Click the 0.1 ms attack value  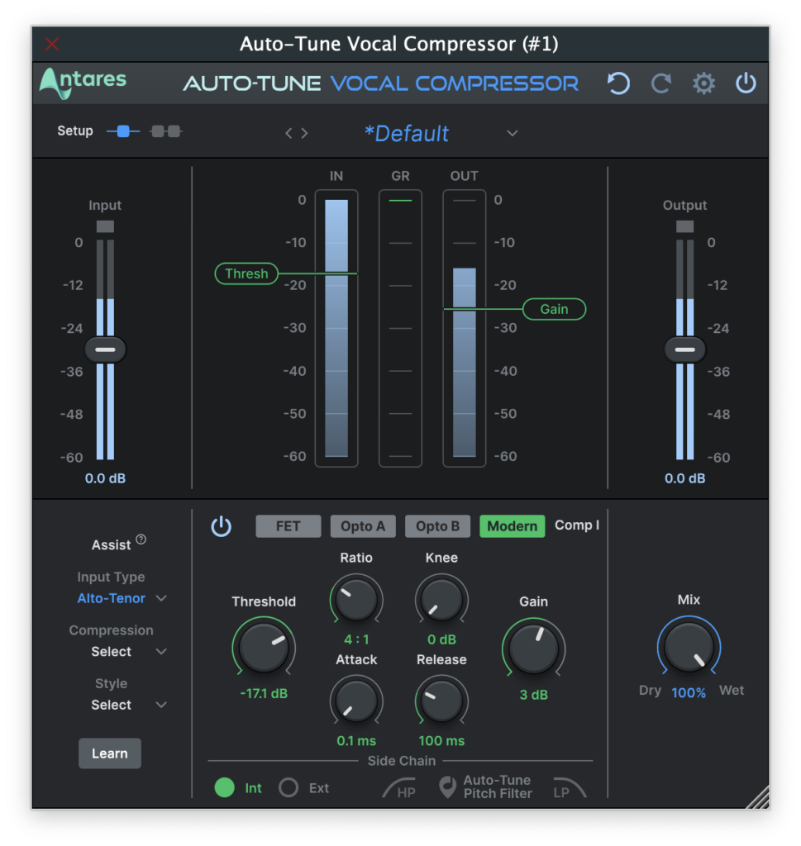[356, 741]
